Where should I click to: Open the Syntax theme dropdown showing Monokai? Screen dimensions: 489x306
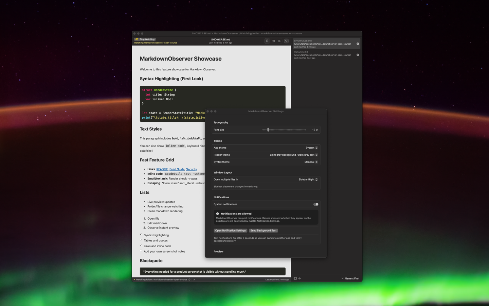coord(316,162)
